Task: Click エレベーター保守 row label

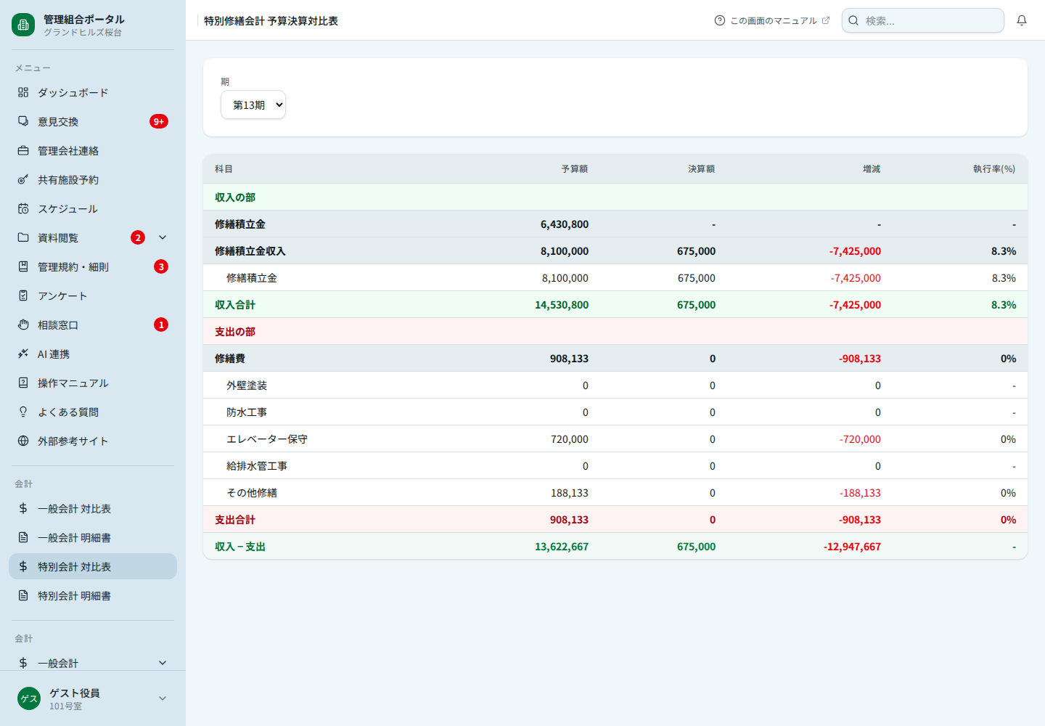Action: [267, 439]
